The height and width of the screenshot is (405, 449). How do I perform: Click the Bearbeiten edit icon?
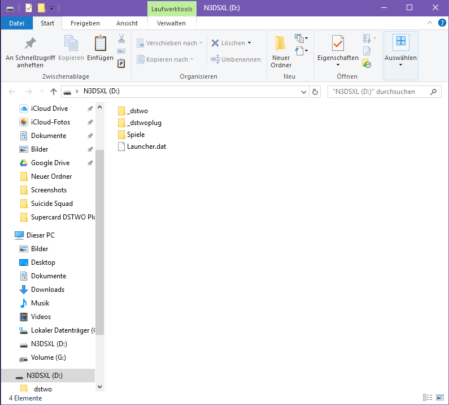(367, 51)
